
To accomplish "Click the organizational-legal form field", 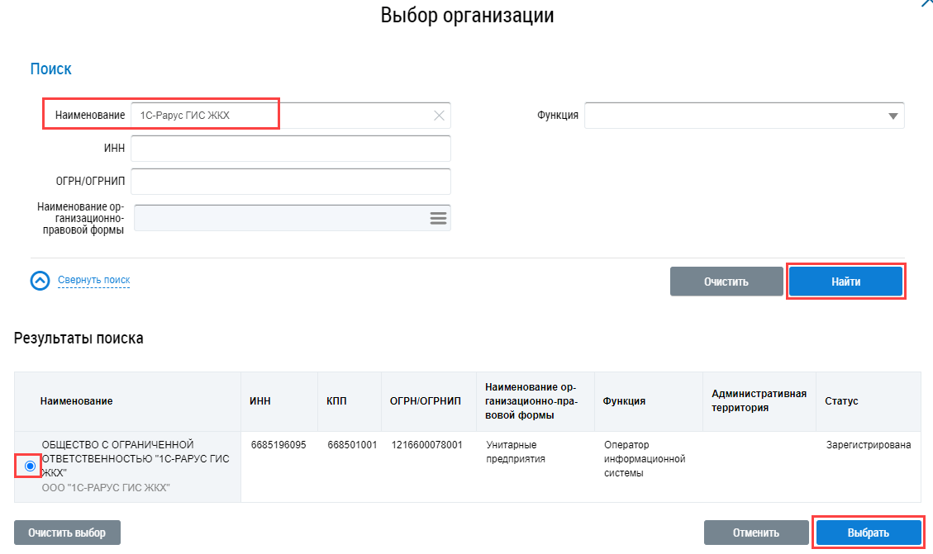I will click(x=281, y=218).
